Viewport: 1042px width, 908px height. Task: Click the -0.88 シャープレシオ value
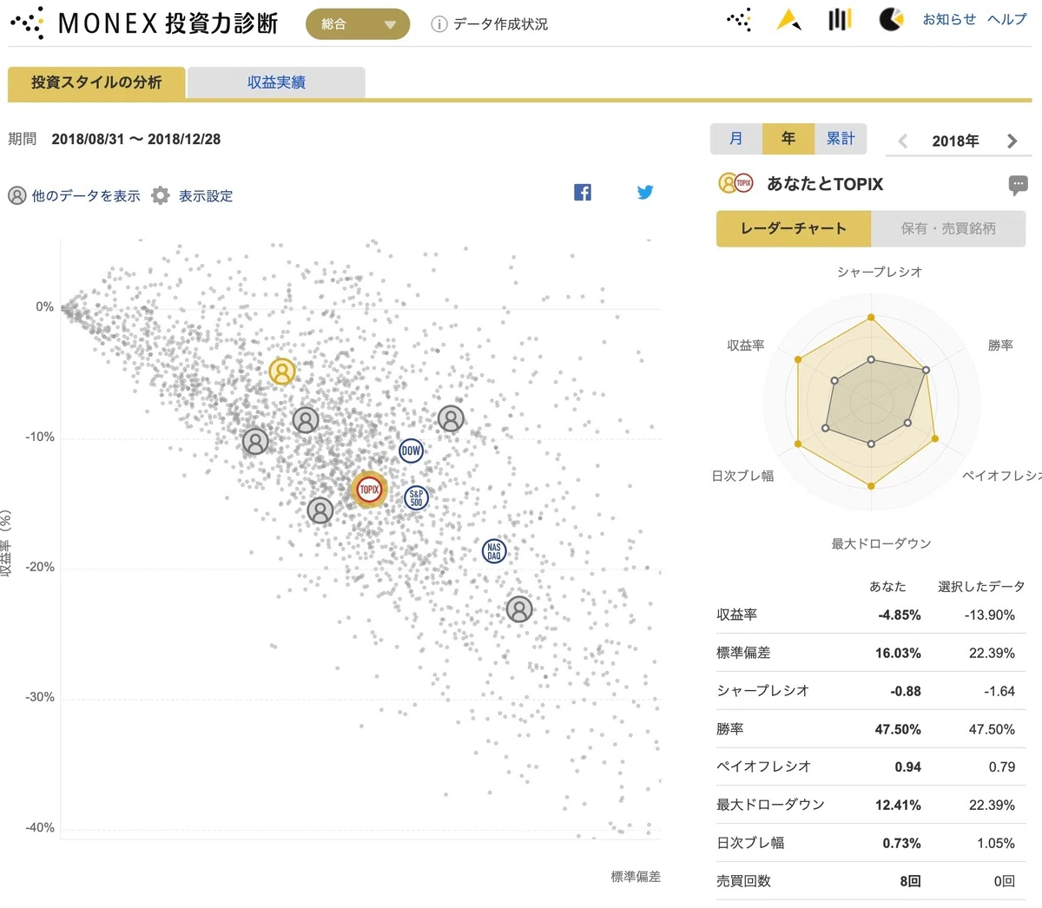(906, 691)
